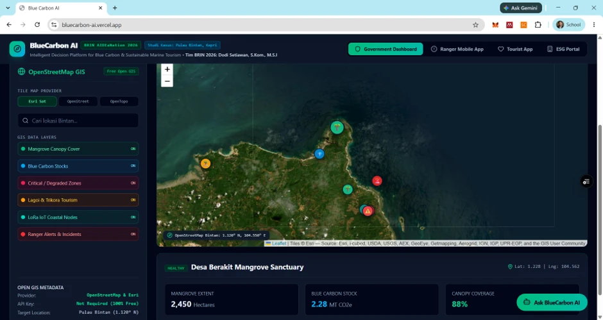Zoom in on the map

pyautogui.click(x=167, y=69)
